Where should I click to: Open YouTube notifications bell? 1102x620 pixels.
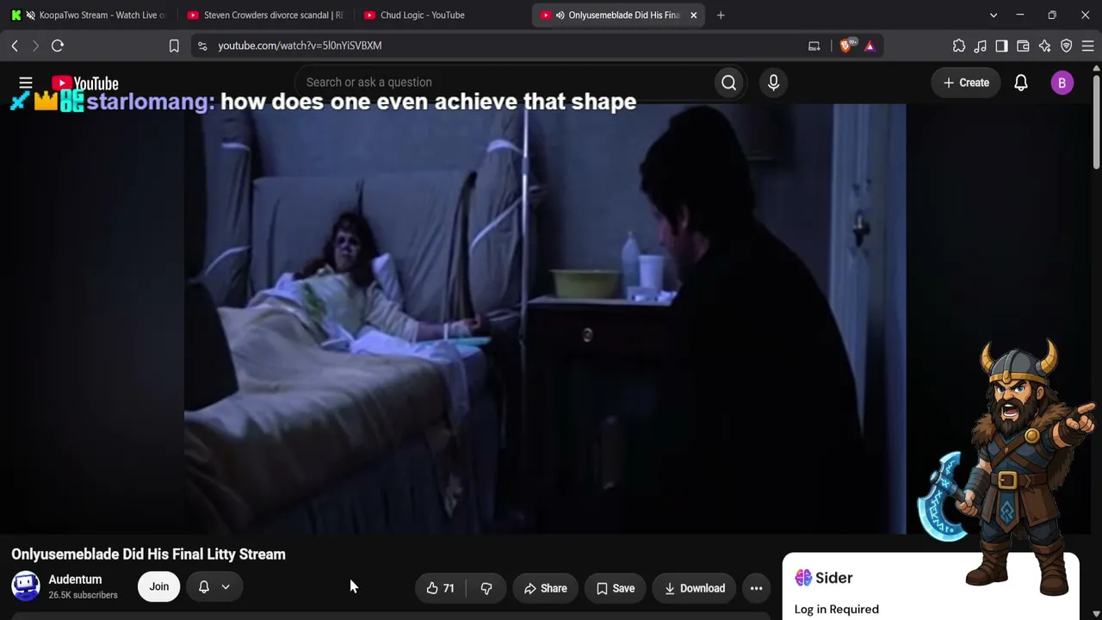(x=1020, y=83)
